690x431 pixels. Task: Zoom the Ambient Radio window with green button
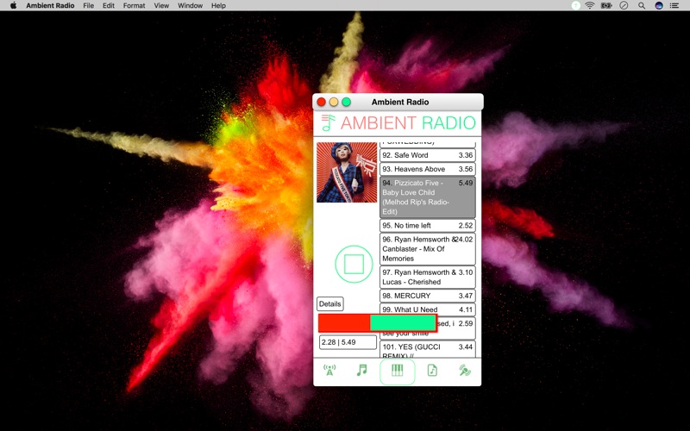[x=347, y=102]
